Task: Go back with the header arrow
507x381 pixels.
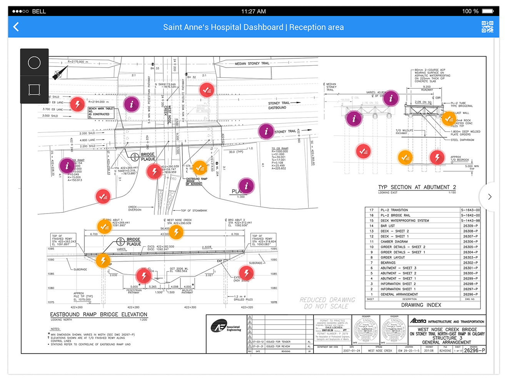Action: [16, 27]
